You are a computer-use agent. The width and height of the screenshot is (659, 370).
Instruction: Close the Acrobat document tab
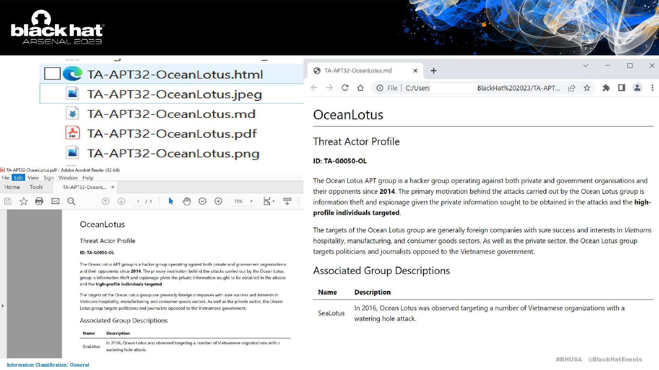pyautogui.click(x=113, y=187)
